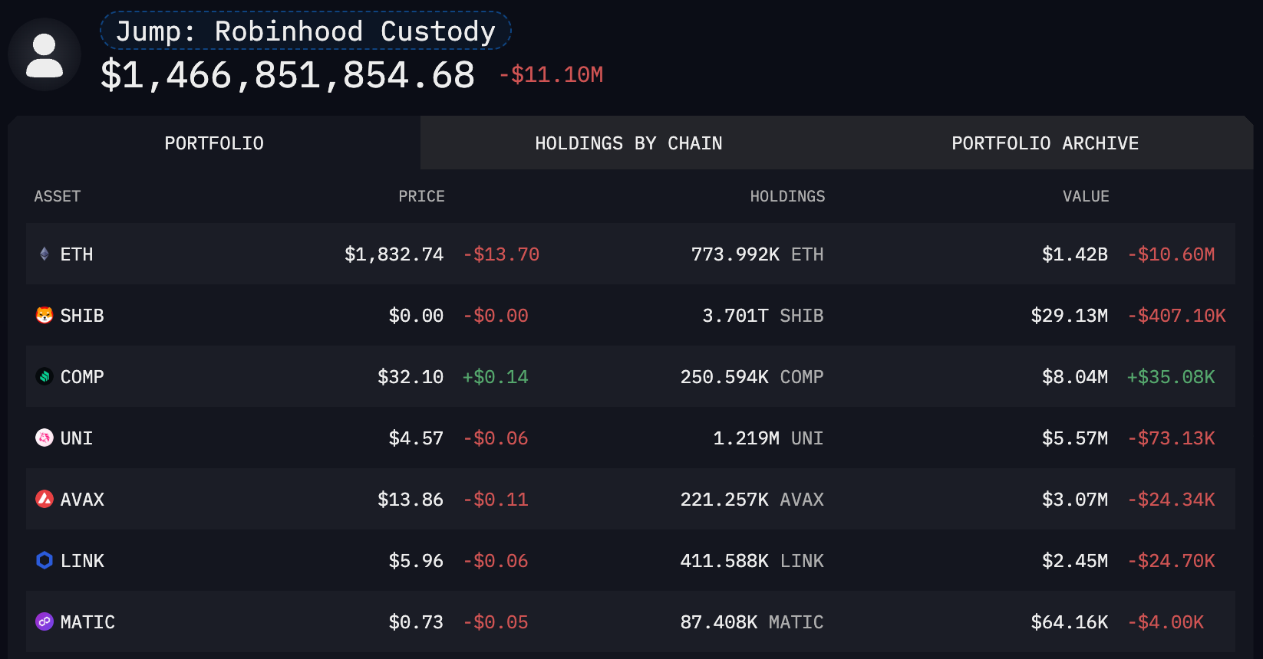
Task: Click the total change -$11.10M
Action: coord(551,75)
